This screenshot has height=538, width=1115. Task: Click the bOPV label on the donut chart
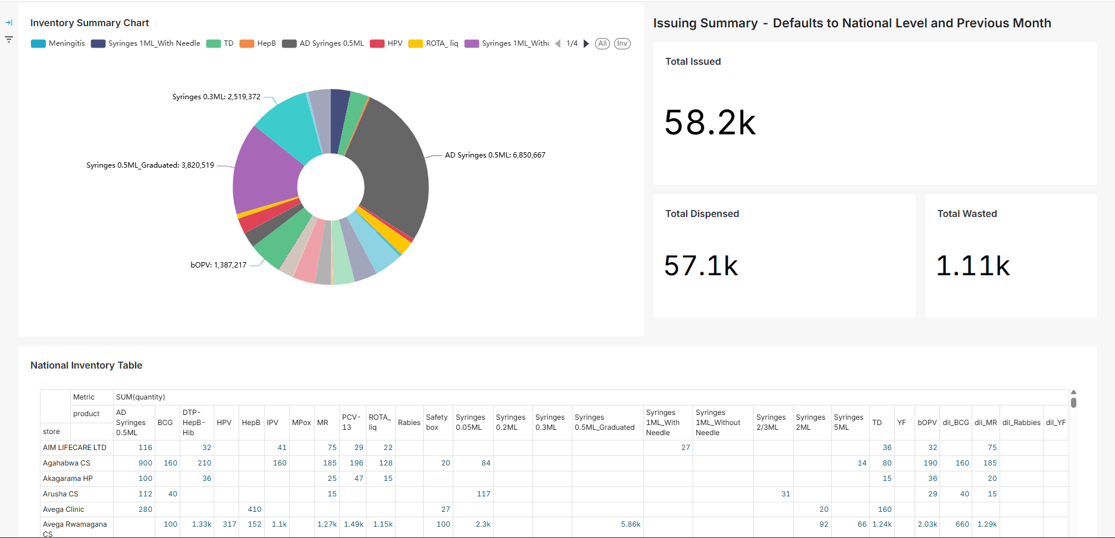[218, 265]
